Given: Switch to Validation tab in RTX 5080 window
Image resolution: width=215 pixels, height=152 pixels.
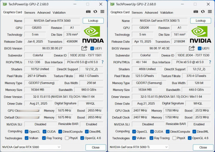Looking at the screenshot, I should click(59, 13).
